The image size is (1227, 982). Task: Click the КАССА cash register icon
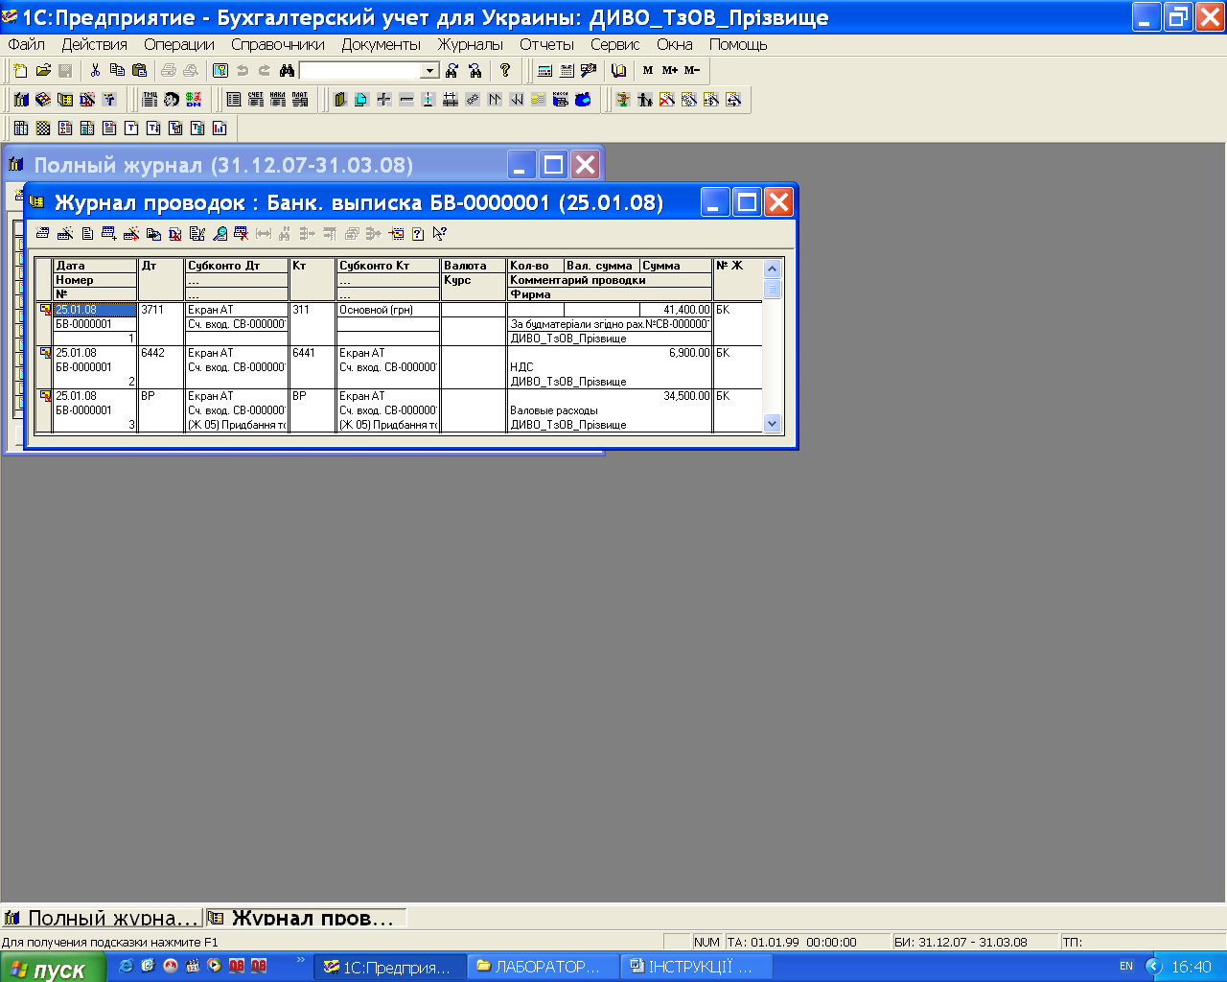tap(561, 99)
